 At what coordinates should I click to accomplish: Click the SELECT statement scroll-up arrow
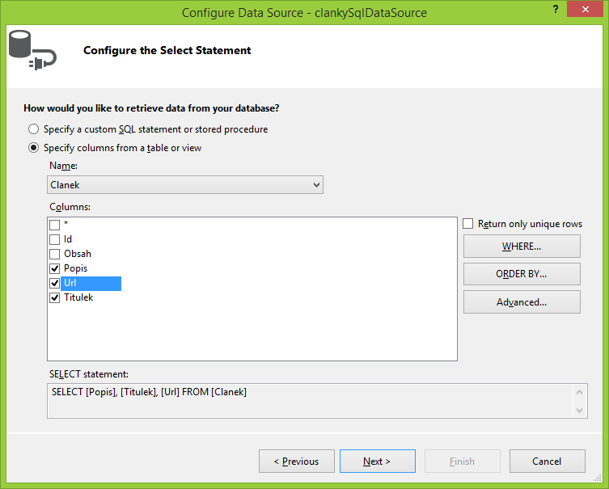click(x=580, y=392)
